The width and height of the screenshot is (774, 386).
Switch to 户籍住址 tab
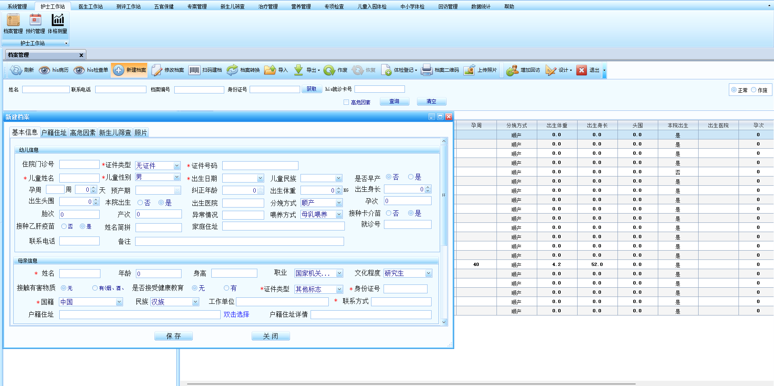[x=54, y=133]
